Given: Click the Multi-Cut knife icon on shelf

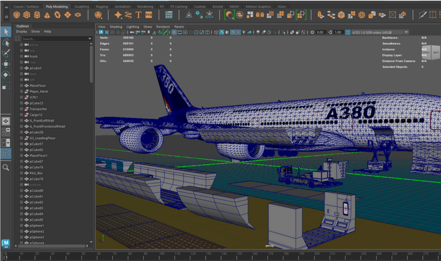Looking at the screenshot, I should pos(422,15).
